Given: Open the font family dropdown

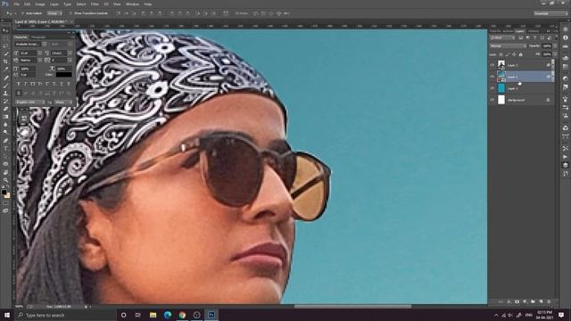Looking at the screenshot, I should 30,44.
